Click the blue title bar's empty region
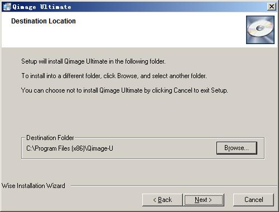The height and width of the screenshot is (212, 279). coord(167,7)
